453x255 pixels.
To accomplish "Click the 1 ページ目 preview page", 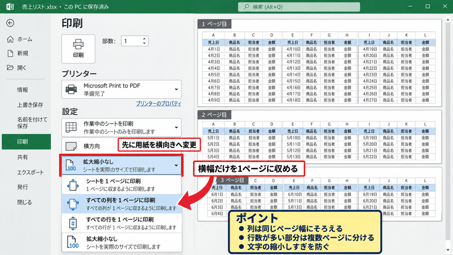I will click(319, 63).
